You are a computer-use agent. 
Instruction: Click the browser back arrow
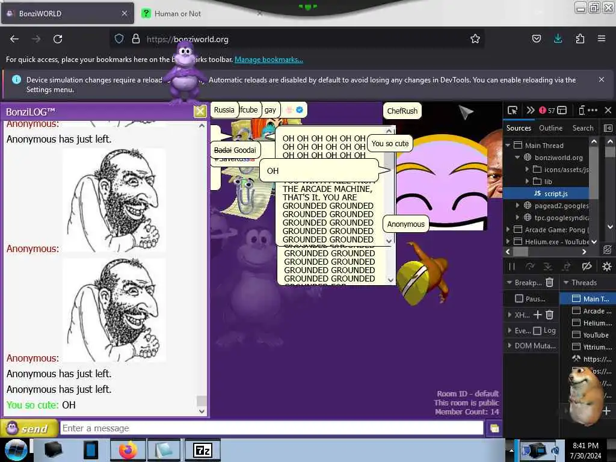(14, 39)
